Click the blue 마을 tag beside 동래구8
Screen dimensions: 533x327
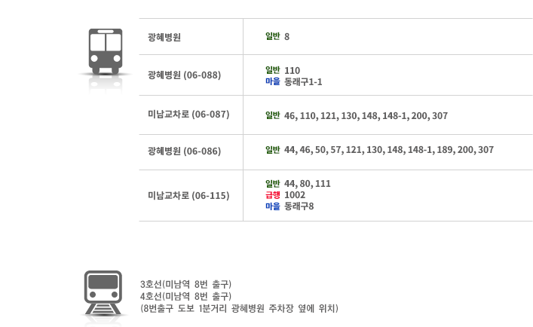pos(273,206)
